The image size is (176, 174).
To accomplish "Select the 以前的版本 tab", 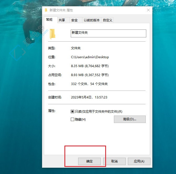I will click(x=92, y=20).
